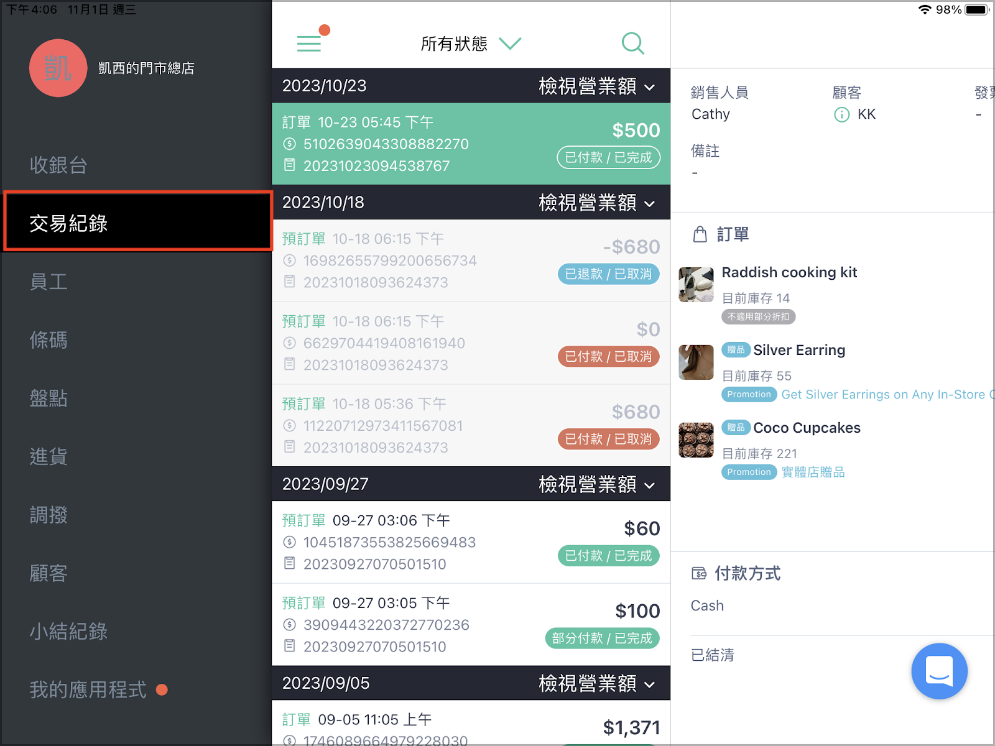Click the shopping bag icon beside 訂單

(700, 234)
